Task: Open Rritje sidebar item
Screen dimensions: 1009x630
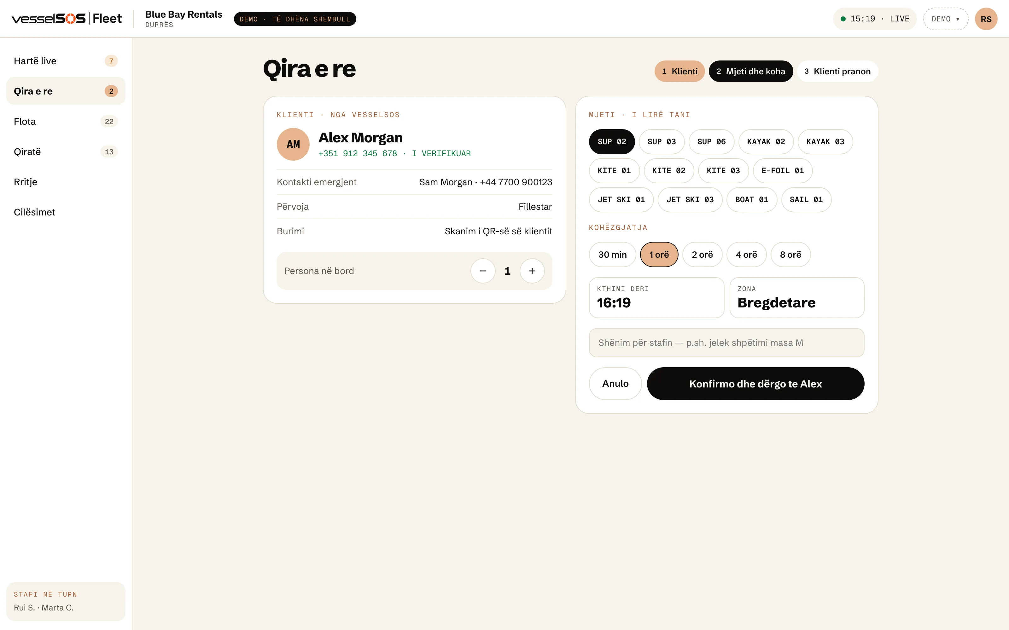Action: (x=66, y=182)
